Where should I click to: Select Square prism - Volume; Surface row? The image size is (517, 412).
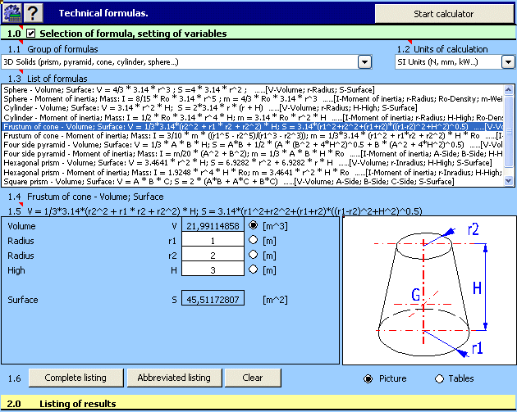[x=253, y=182]
